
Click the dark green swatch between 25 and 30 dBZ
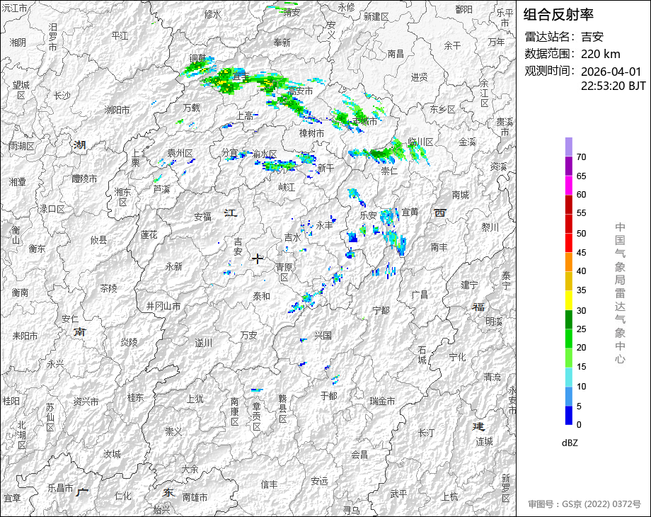pyautogui.click(x=569, y=319)
